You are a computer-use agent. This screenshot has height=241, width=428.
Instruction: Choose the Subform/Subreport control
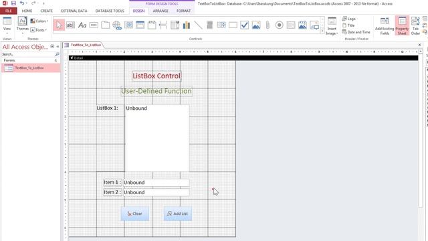pyautogui.click(x=291, y=25)
